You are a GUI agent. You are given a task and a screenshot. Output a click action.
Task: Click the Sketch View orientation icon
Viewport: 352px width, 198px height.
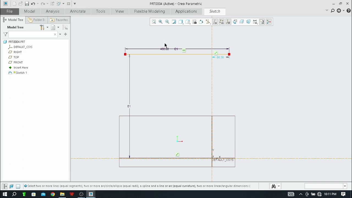click(201, 22)
